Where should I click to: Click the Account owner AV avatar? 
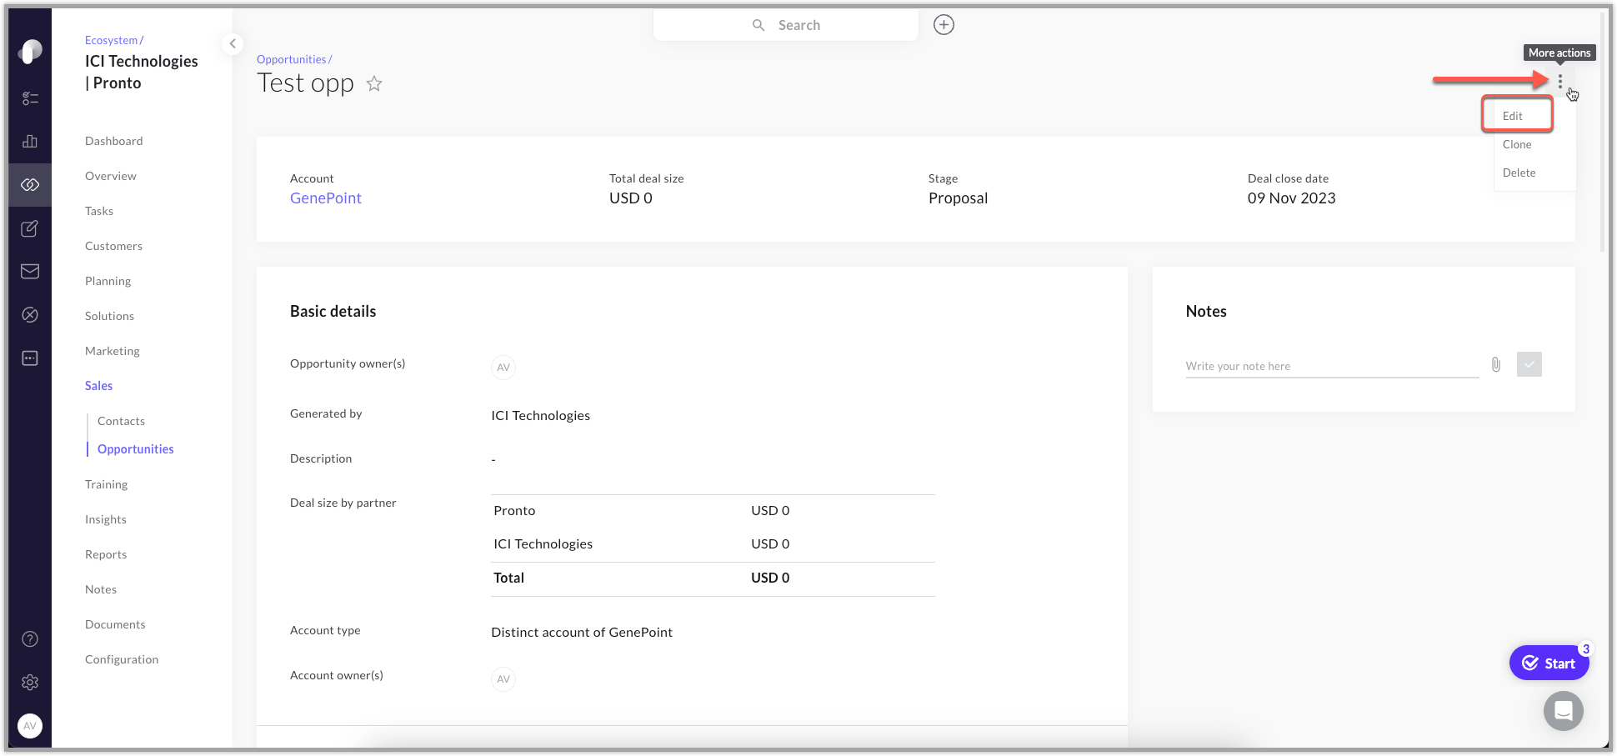point(503,679)
